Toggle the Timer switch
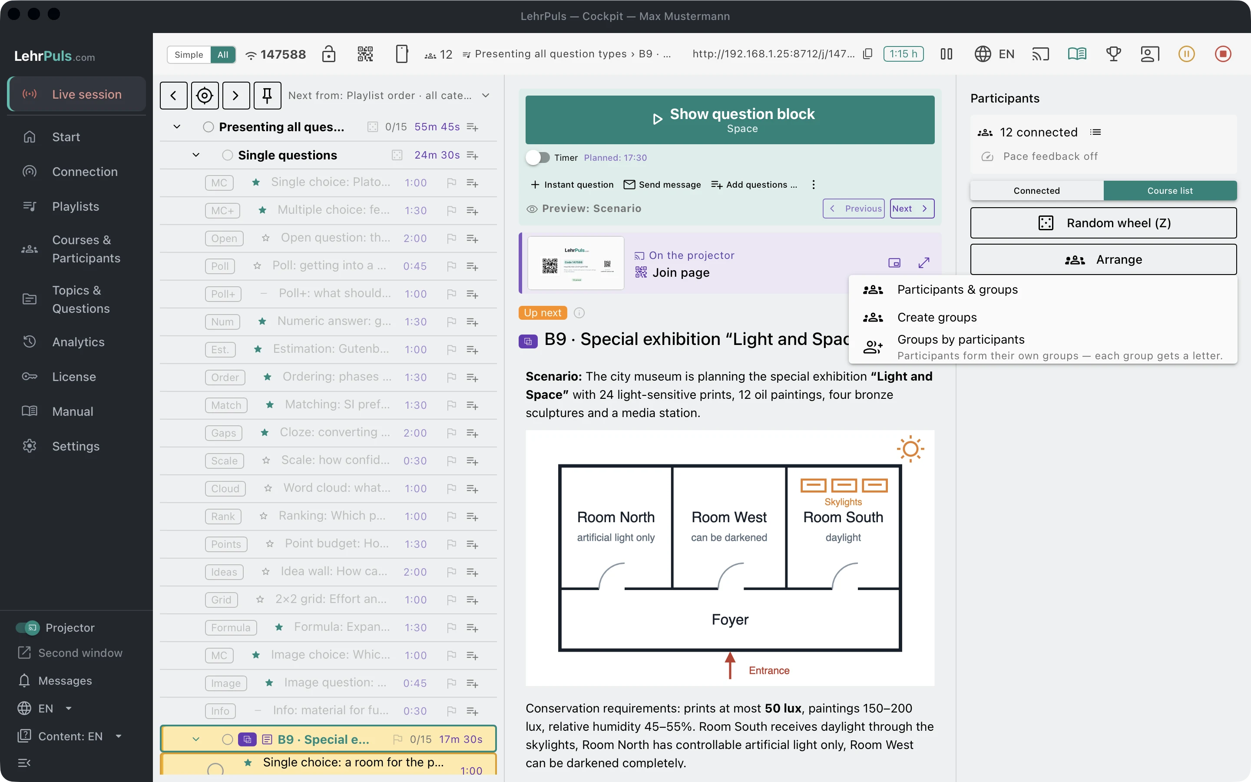This screenshot has height=782, width=1251. (538, 158)
